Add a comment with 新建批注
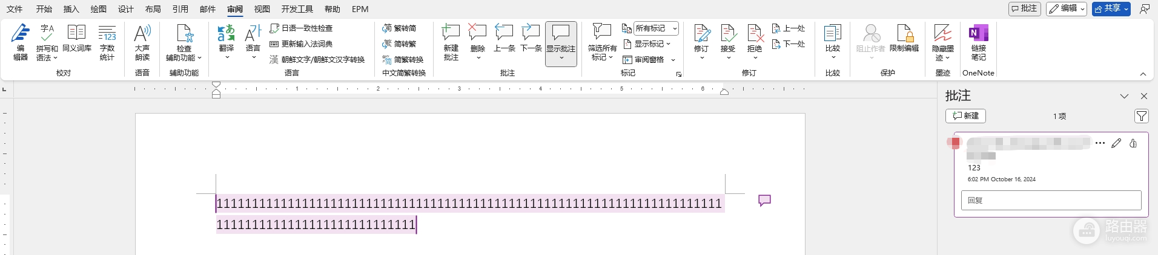The image size is (1158, 255). click(451, 42)
